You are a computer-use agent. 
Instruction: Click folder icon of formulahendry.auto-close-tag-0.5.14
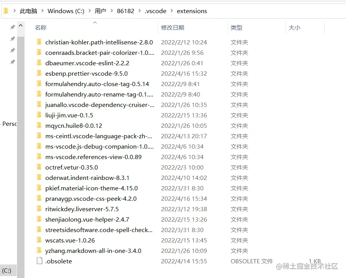point(39,84)
